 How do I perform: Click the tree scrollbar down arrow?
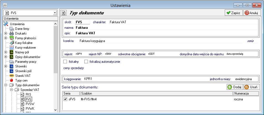tap(56, 110)
